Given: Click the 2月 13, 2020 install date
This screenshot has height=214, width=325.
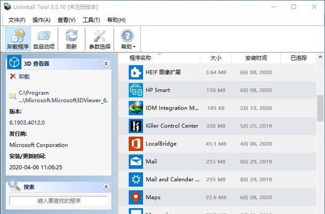Looking at the screenshot, I should click(x=256, y=108).
